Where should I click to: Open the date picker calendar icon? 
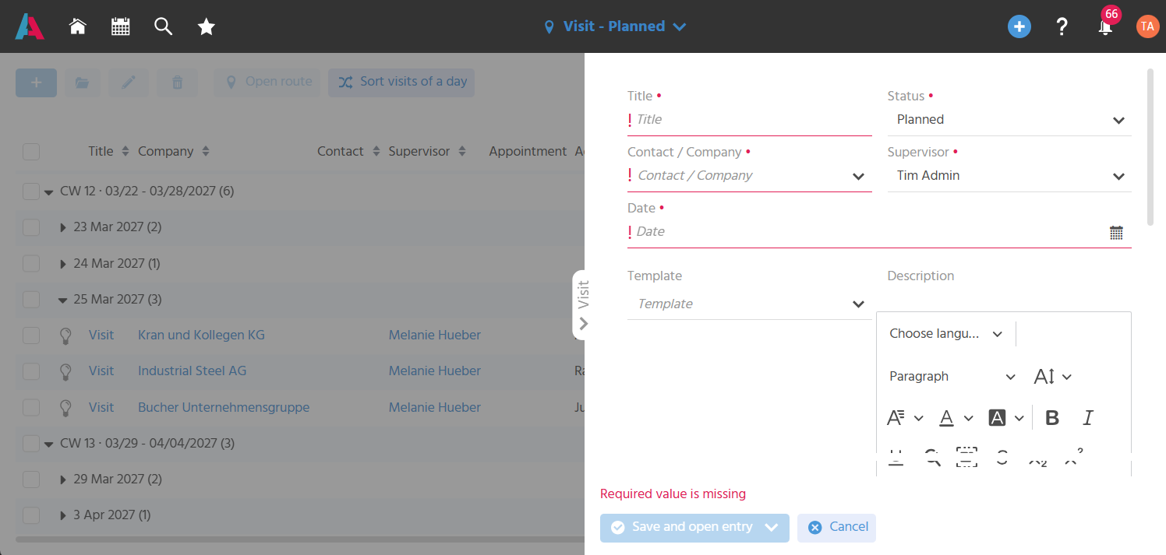click(x=1116, y=232)
